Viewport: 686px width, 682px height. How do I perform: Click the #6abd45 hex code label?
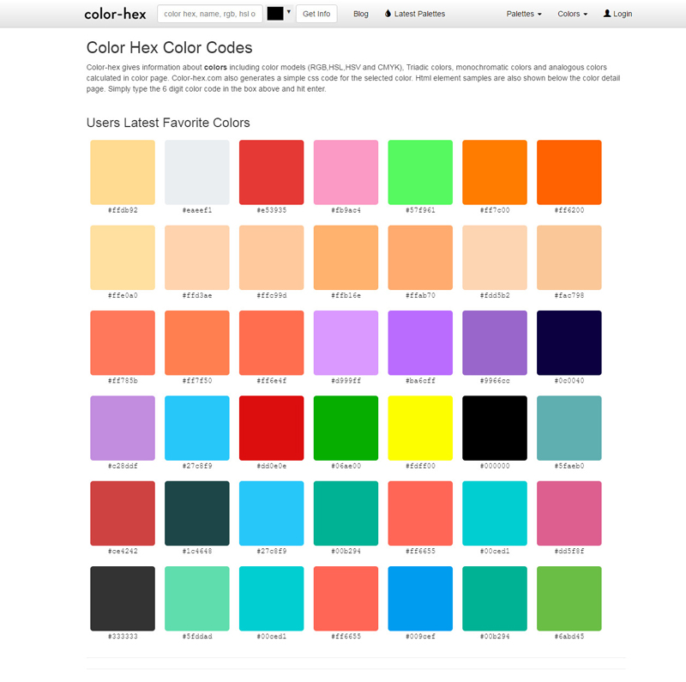point(569,637)
